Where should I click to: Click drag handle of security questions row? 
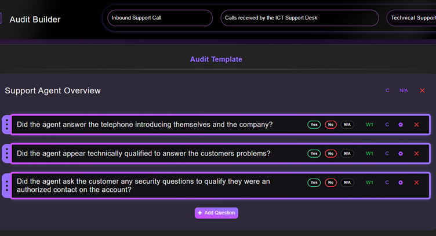6,186
